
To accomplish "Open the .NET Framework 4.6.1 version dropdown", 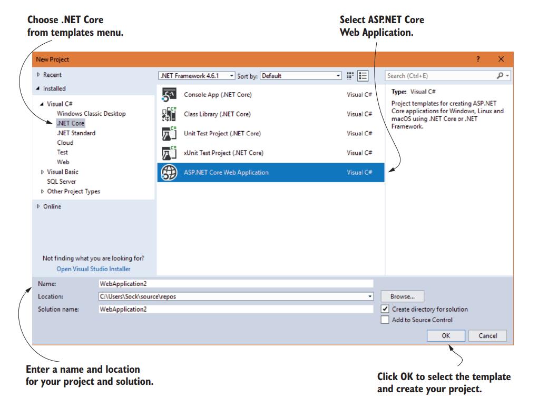I will (x=197, y=75).
